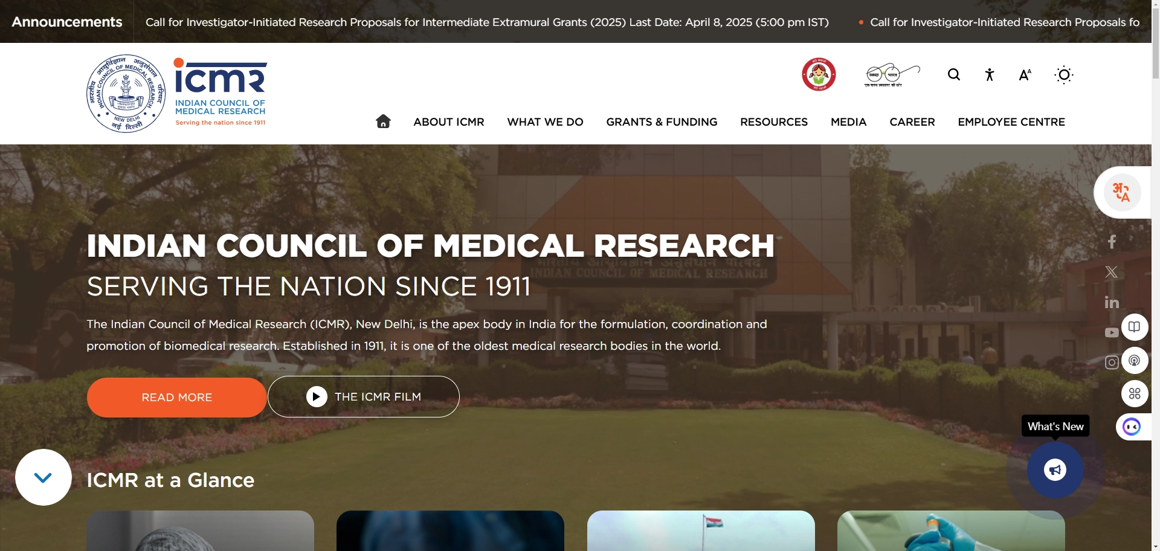
Task: Click the font size adjustment icon
Action: point(1025,74)
